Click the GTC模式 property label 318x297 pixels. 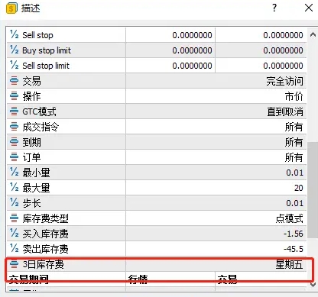39,111
